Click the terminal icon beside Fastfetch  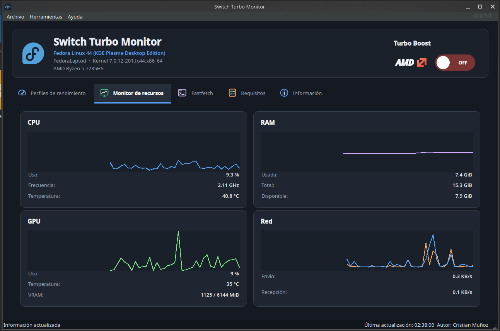coord(182,93)
